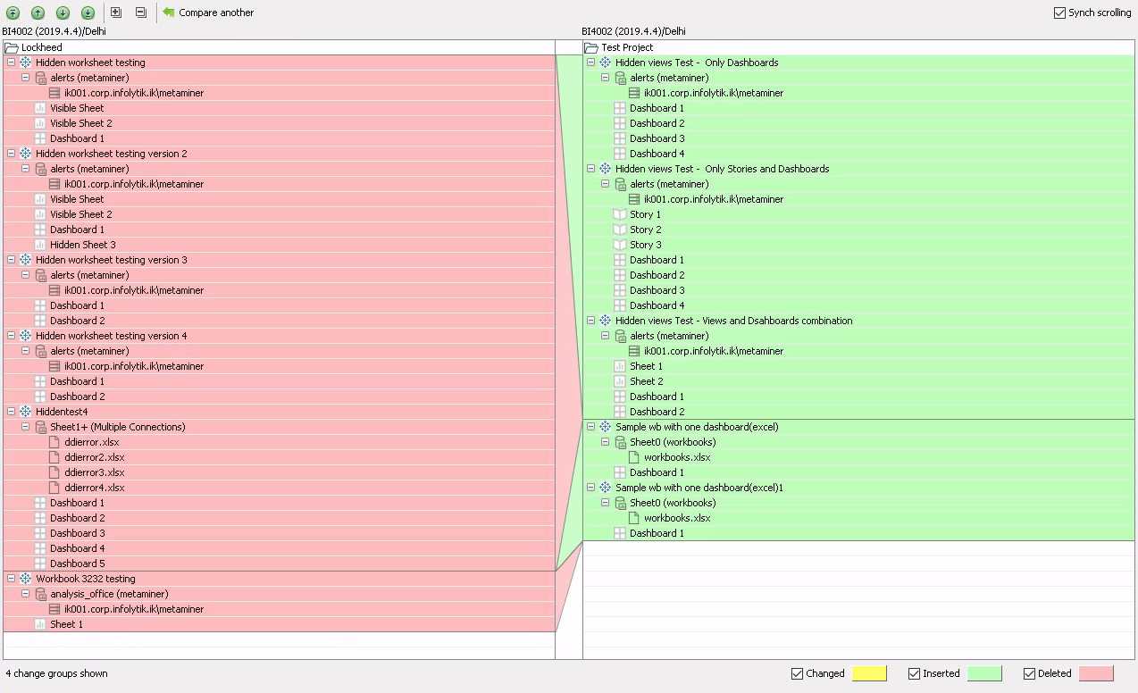Collapse all tree nodes toolbar icon
Viewport: 1138px width, 693px height.
(141, 13)
